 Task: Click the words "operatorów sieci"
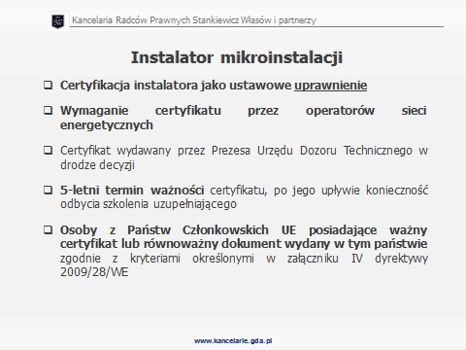click(366, 111)
